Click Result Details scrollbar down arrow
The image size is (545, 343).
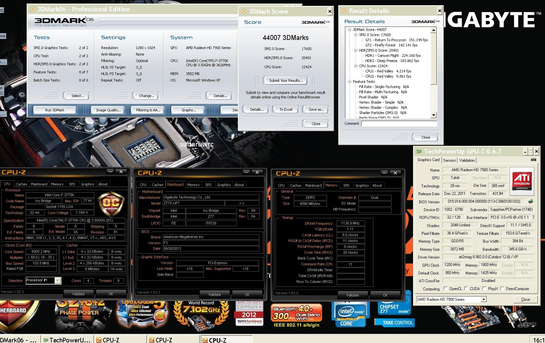[434, 115]
